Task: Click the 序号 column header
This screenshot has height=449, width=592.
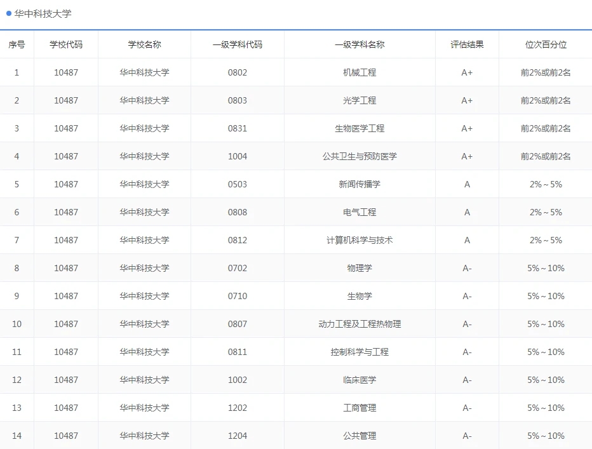Action: (x=17, y=44)
